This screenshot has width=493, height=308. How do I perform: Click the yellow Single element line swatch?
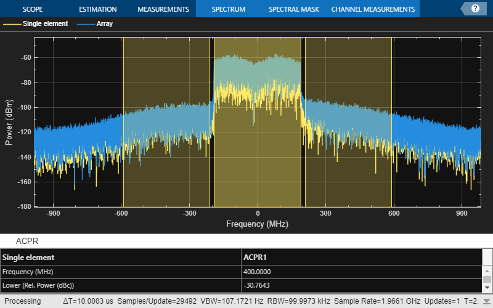[11, 24]
